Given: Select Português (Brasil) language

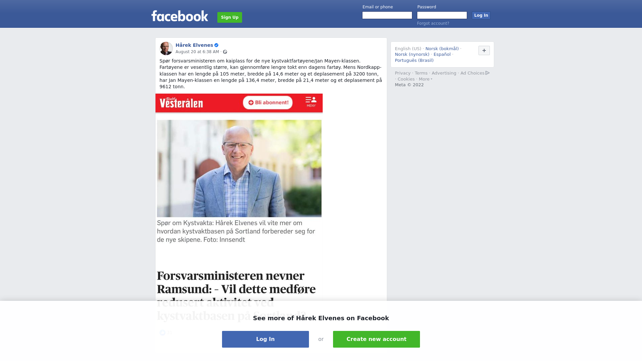Looking at the screenshot, I should [x=414, y=61].
